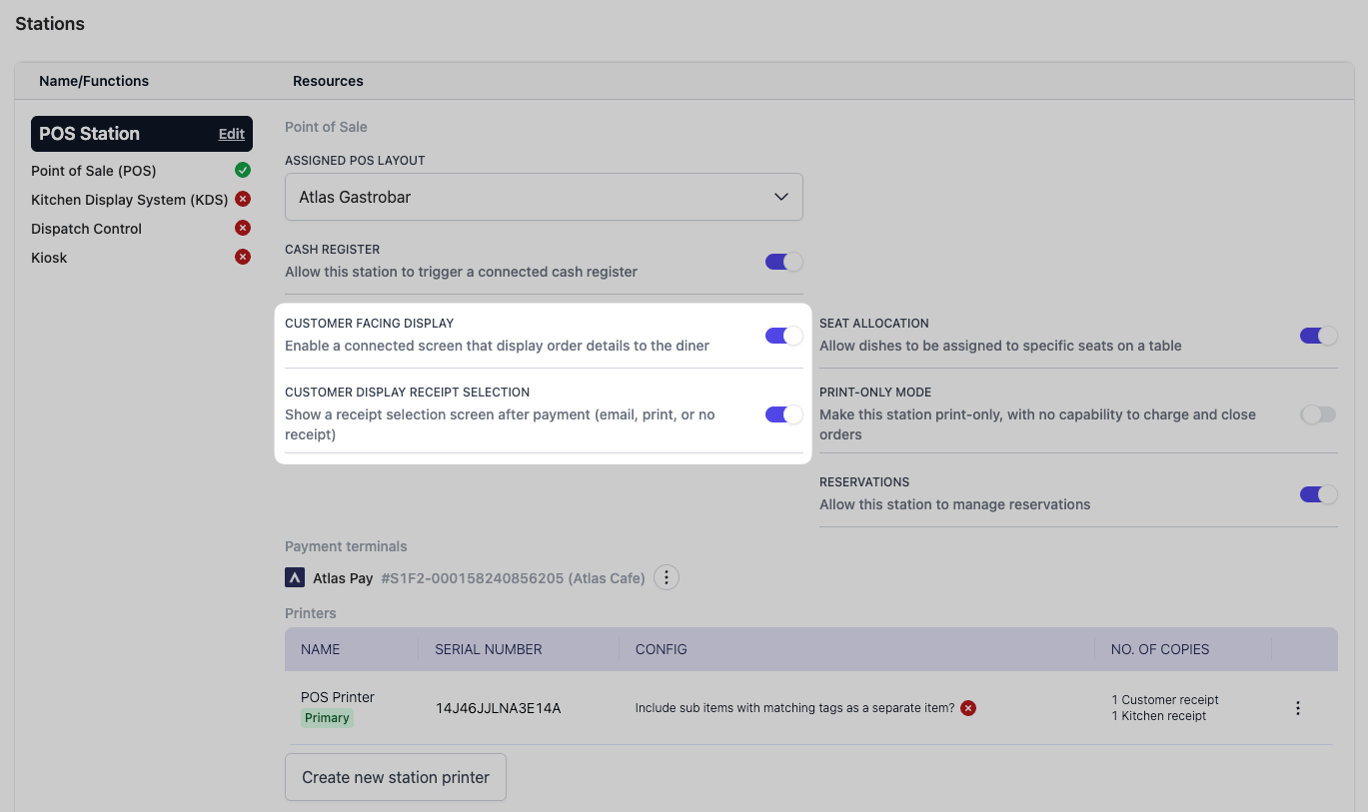Click the red X after the sub items config
The width and height of the screenshot is (1368, 812).
(968, 708)
